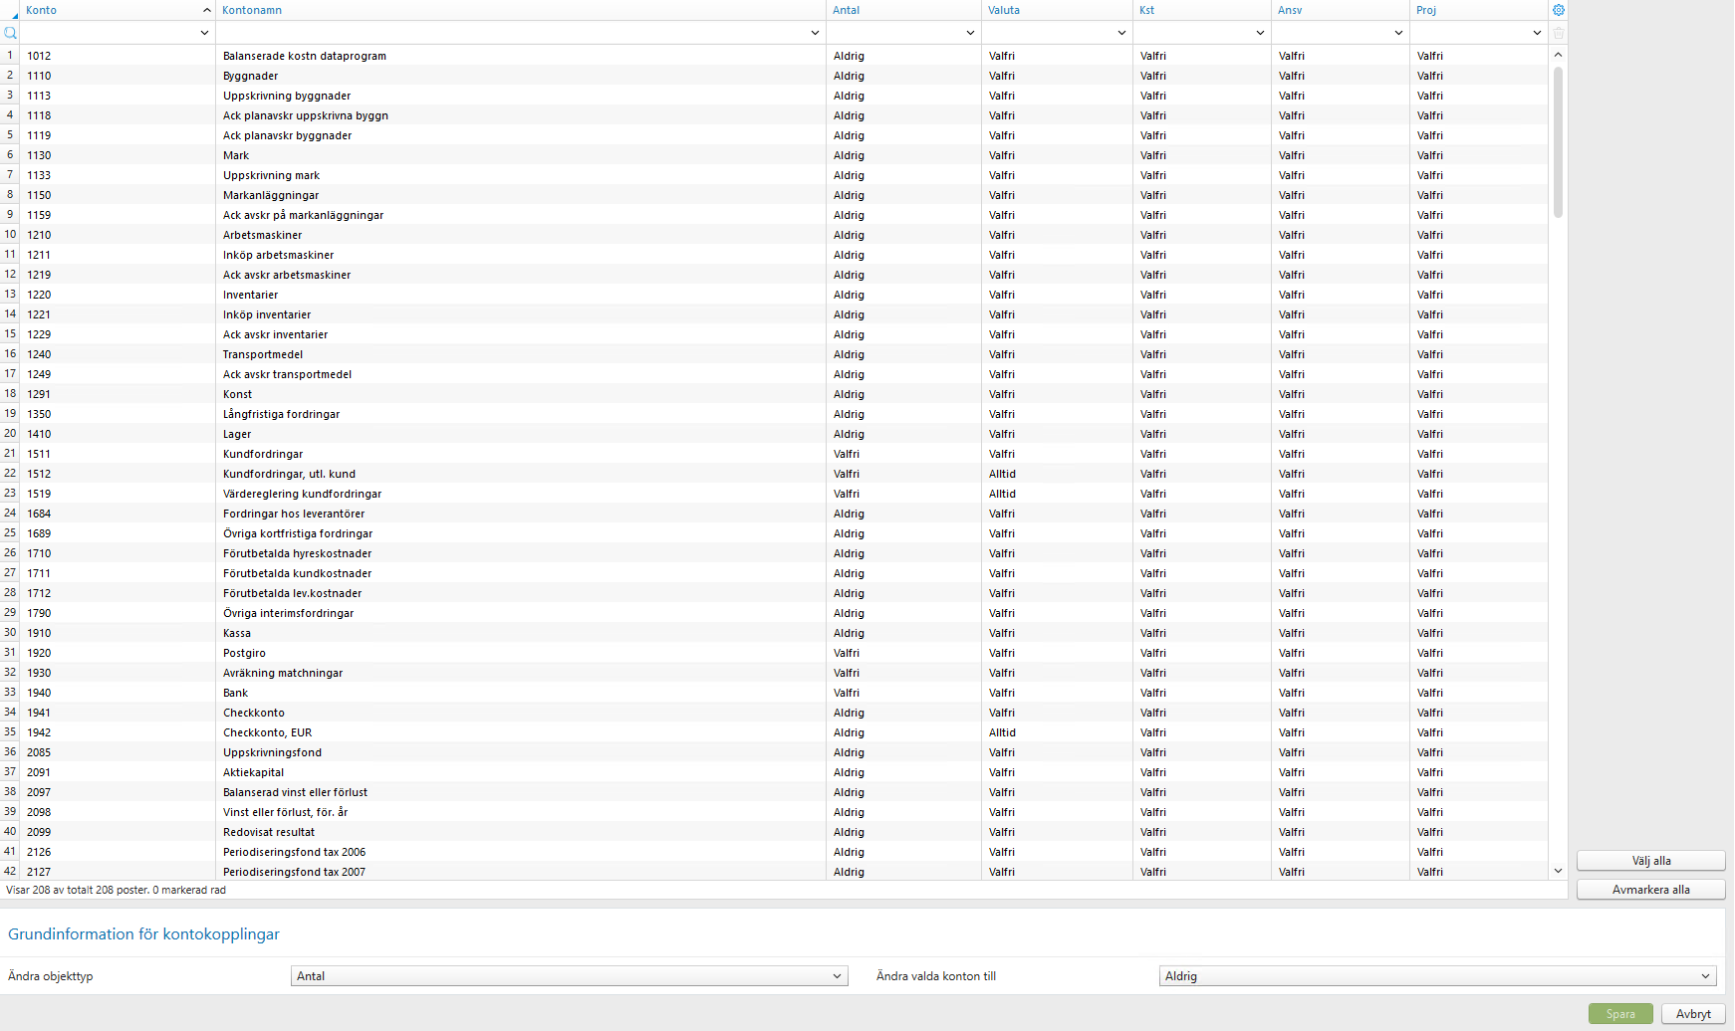Open the Antal column filter dropdown
1735x1031 pixels.
pos(970,32)
